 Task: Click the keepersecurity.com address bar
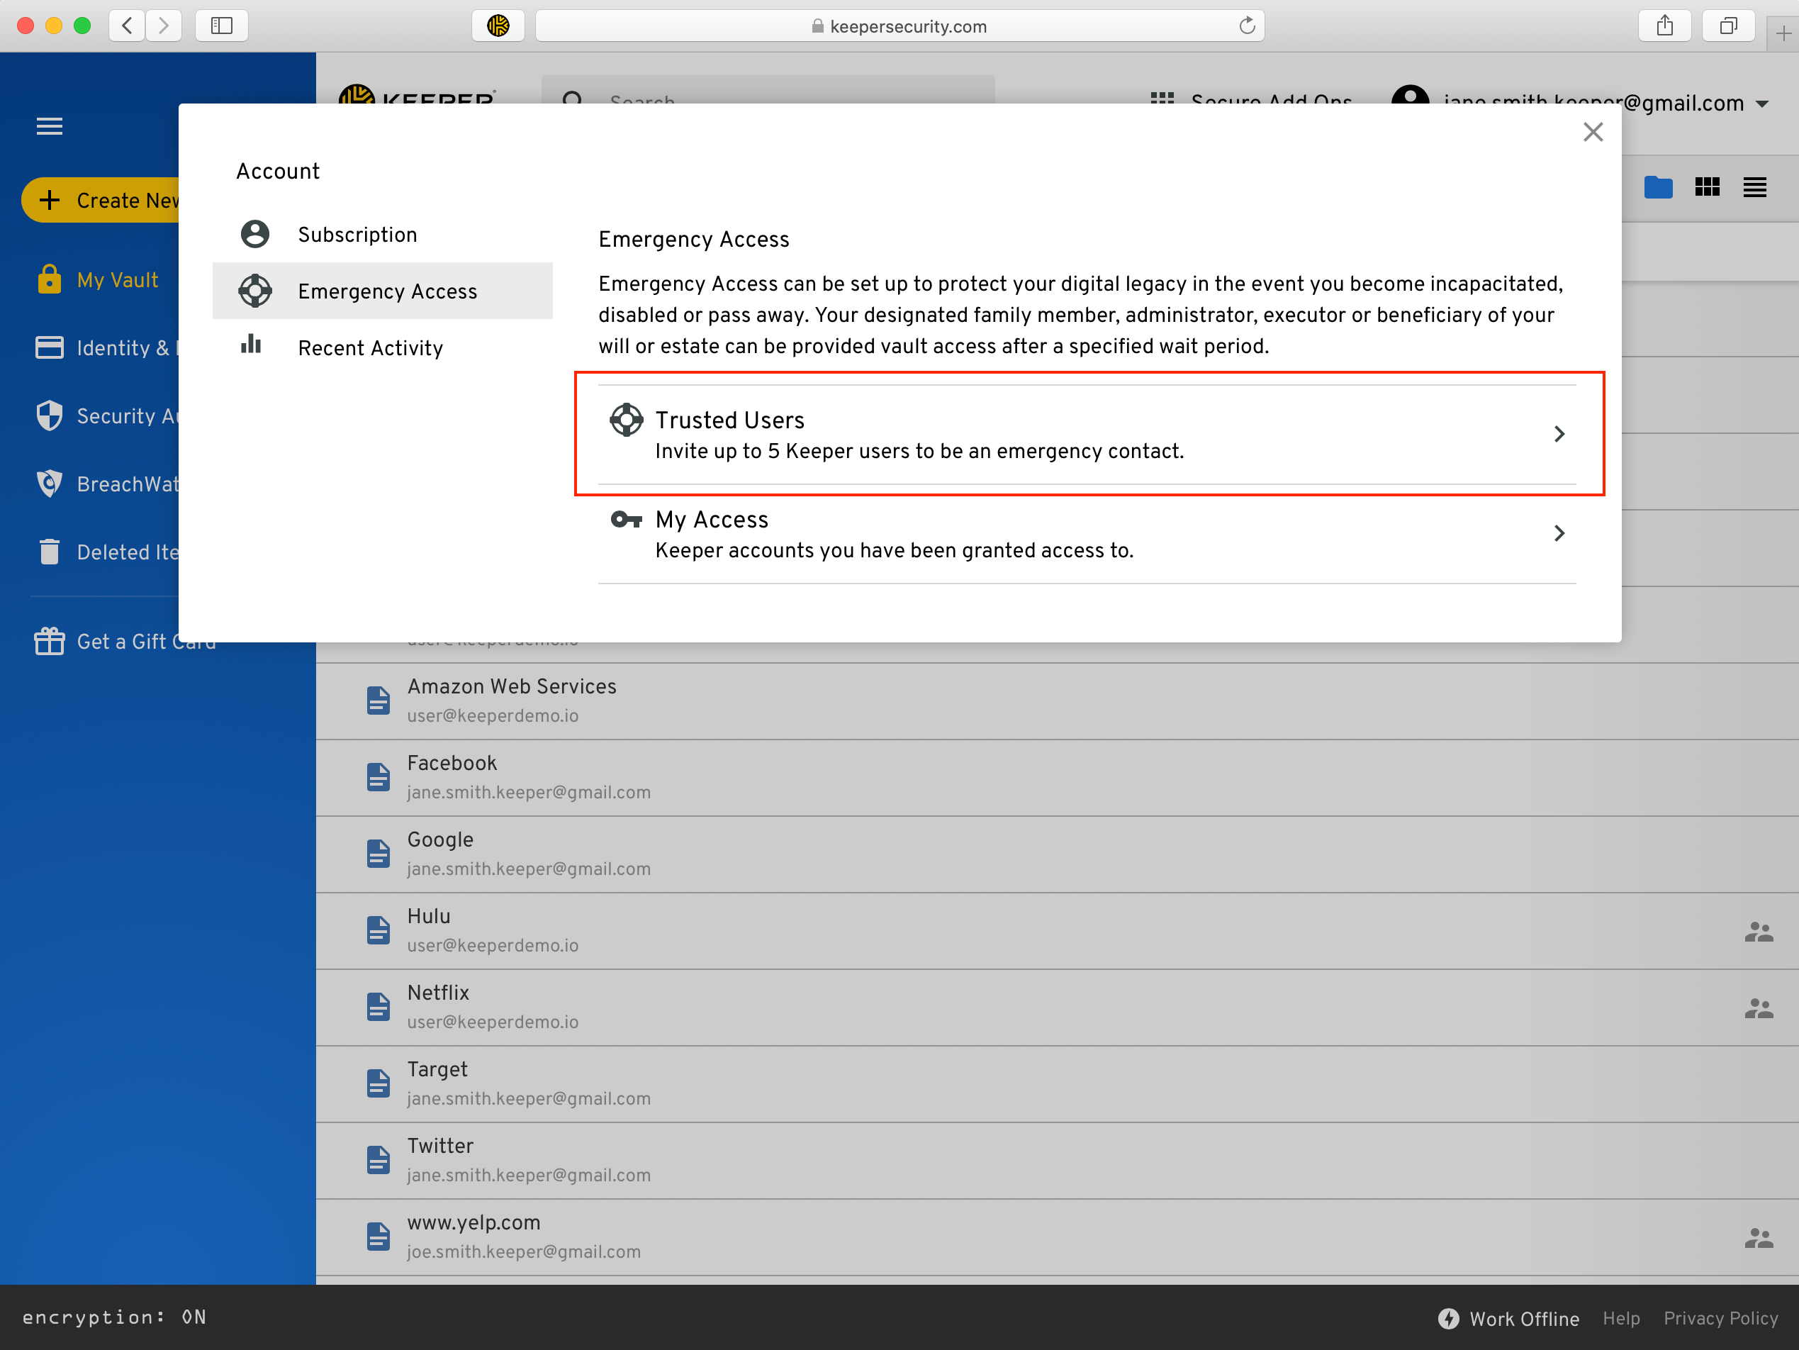tap(899, 26)
